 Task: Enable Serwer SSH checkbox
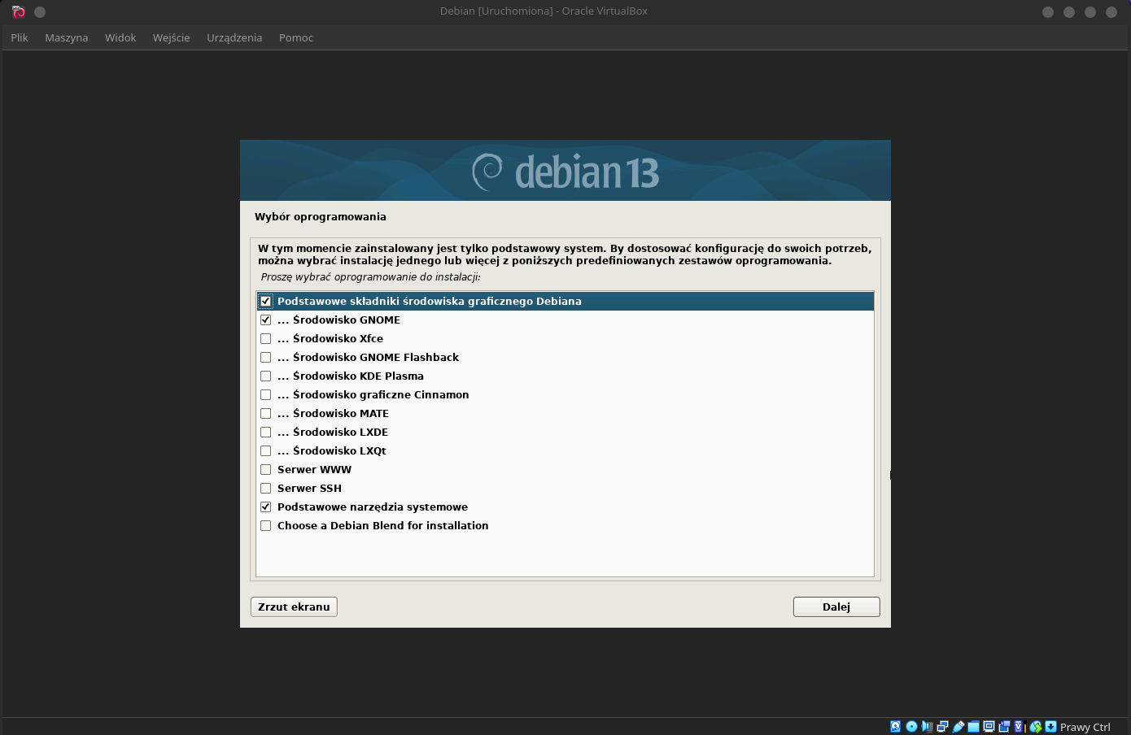(x=265, y=488)
